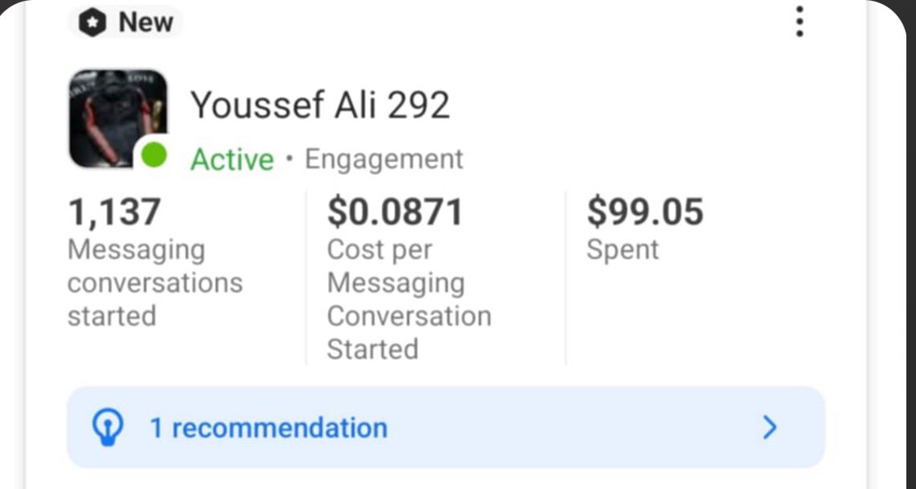Click the 'Spent' label
The width and height of the screenshot is (916, 489).
622,250
